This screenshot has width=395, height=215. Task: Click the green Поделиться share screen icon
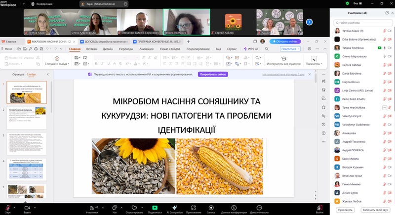[155, 208]
